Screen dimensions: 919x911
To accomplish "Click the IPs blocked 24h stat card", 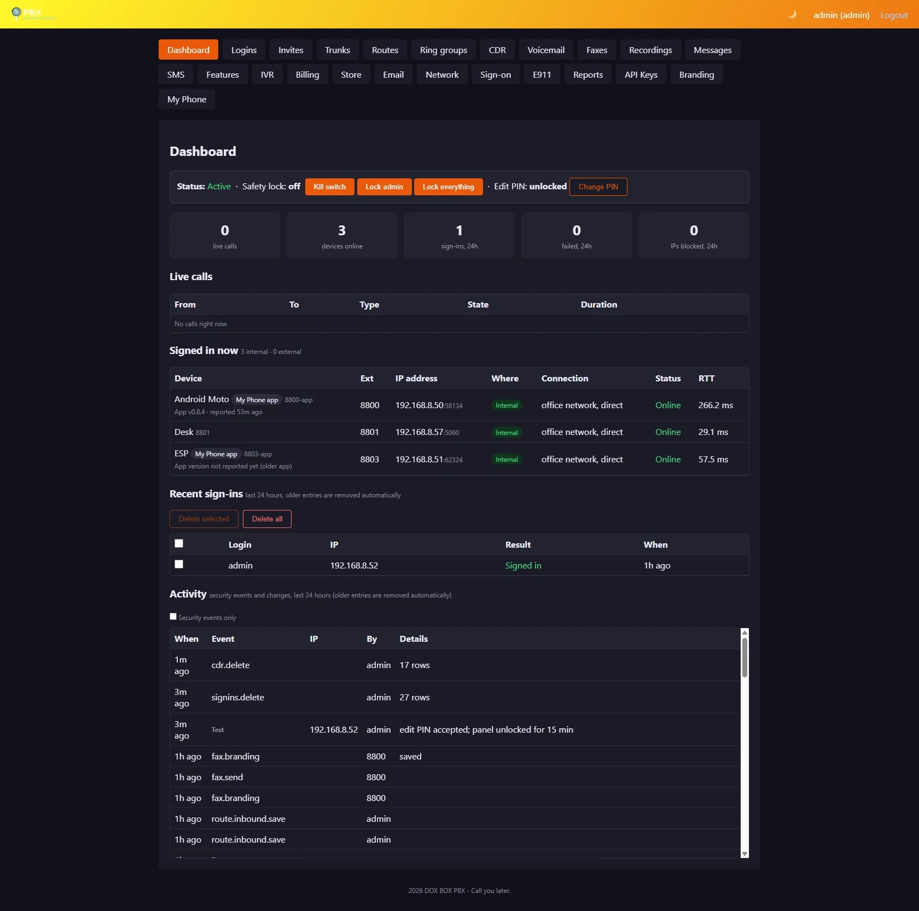I will click(694, 235).
